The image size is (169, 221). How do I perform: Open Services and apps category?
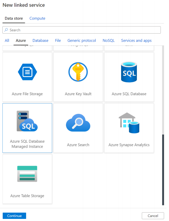point(136,41)
